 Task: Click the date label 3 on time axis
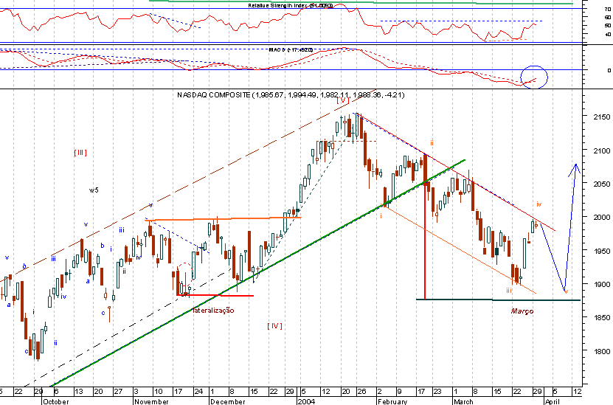pyautogui.click(x=136, y=391)
